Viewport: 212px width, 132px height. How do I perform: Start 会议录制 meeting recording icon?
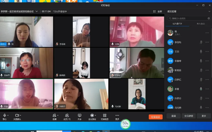(x=92, y=115)
